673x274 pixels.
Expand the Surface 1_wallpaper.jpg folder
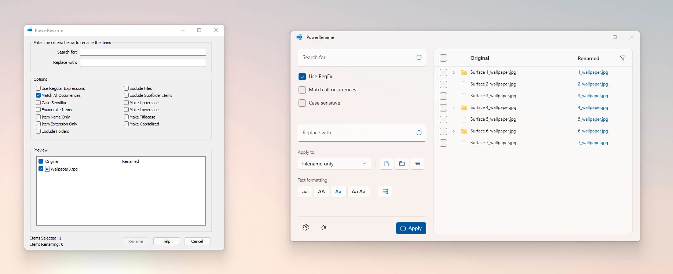(x=454, y=73)
